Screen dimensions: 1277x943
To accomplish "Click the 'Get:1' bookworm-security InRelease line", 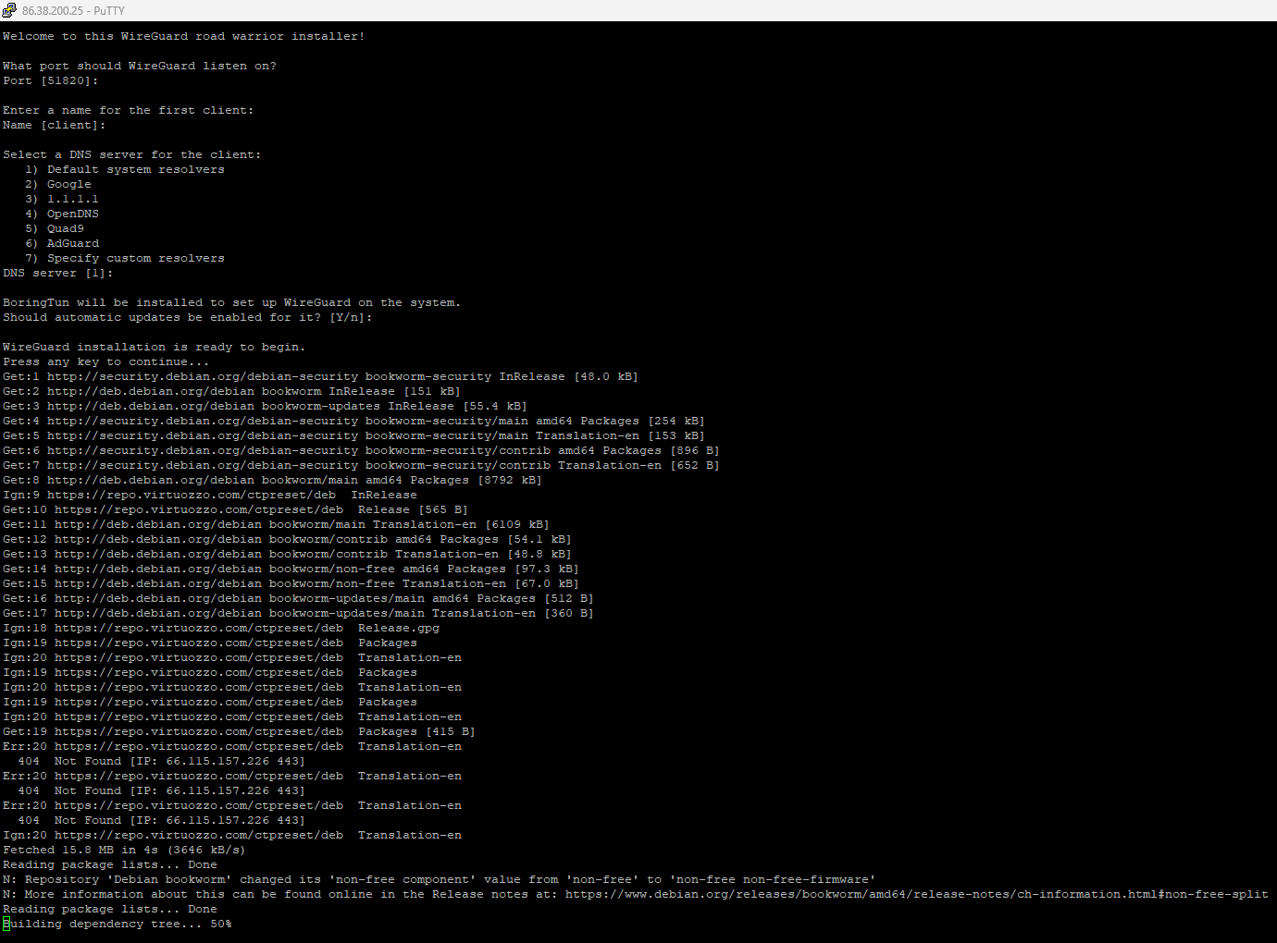I will [320, 376].
